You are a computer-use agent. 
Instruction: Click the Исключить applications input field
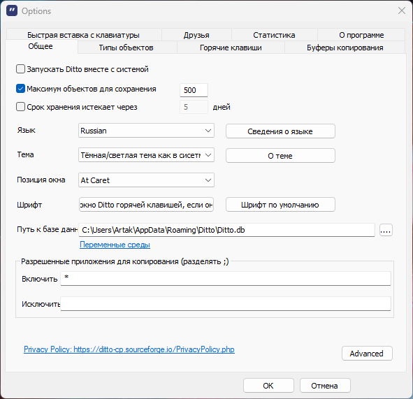coord(226,304)
